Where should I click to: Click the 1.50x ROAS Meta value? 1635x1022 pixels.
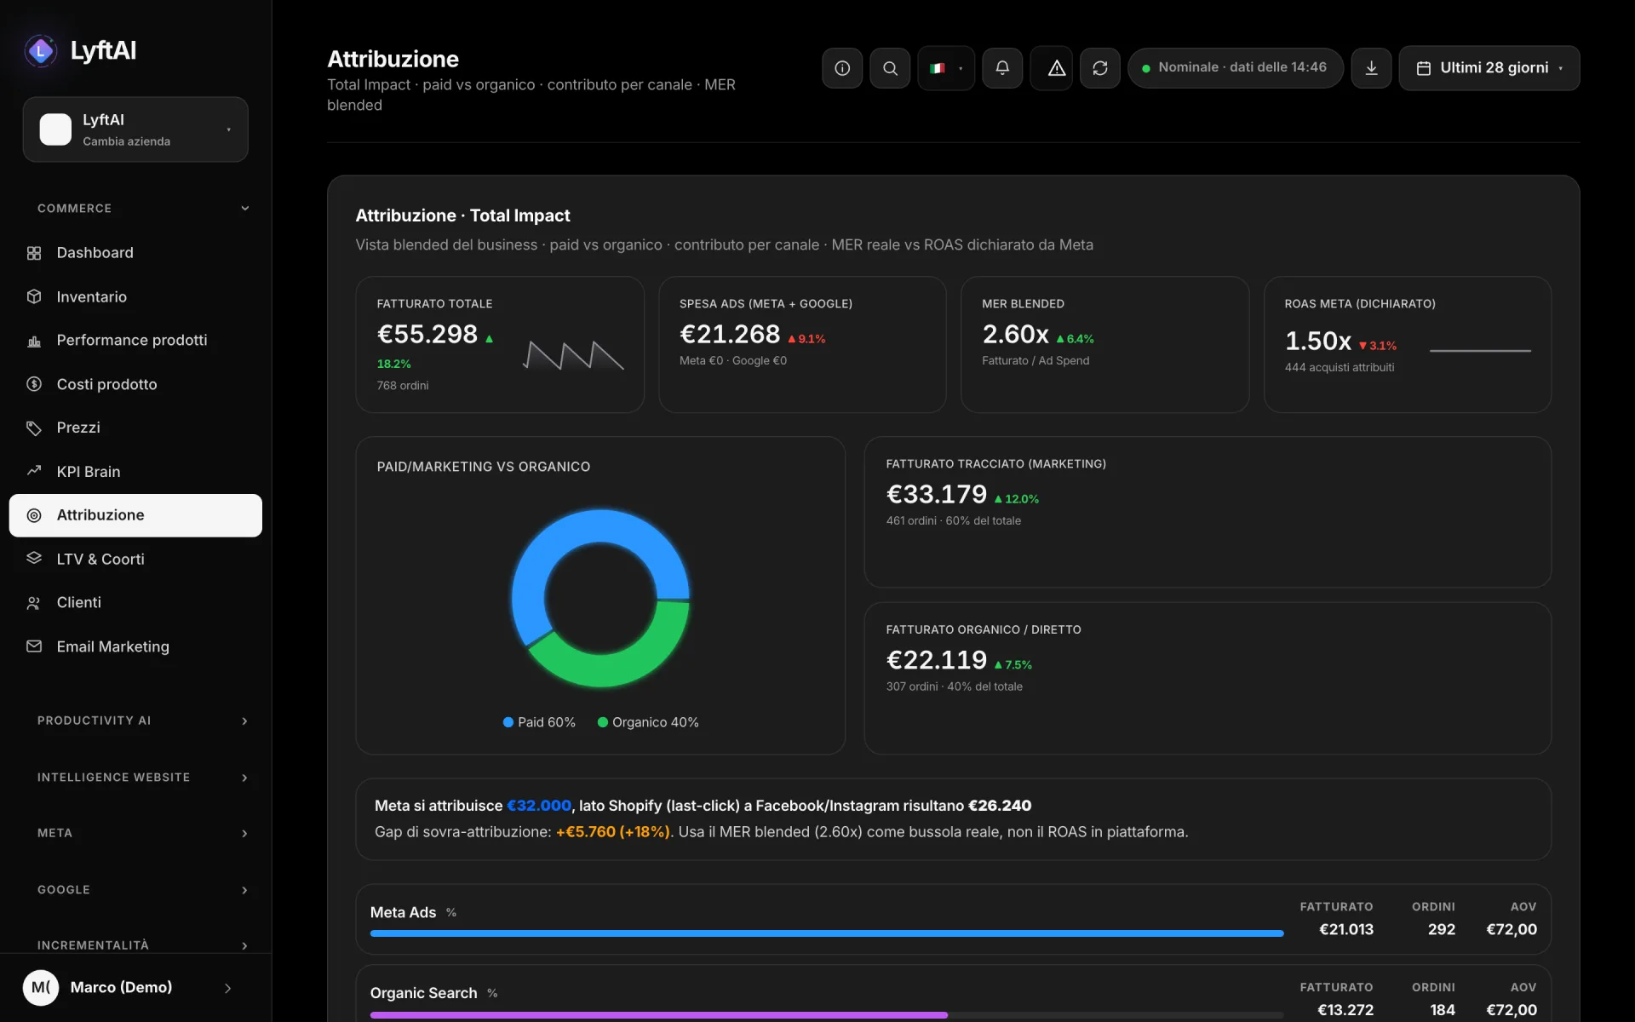pyautogui.click(x=1318, y=342)
